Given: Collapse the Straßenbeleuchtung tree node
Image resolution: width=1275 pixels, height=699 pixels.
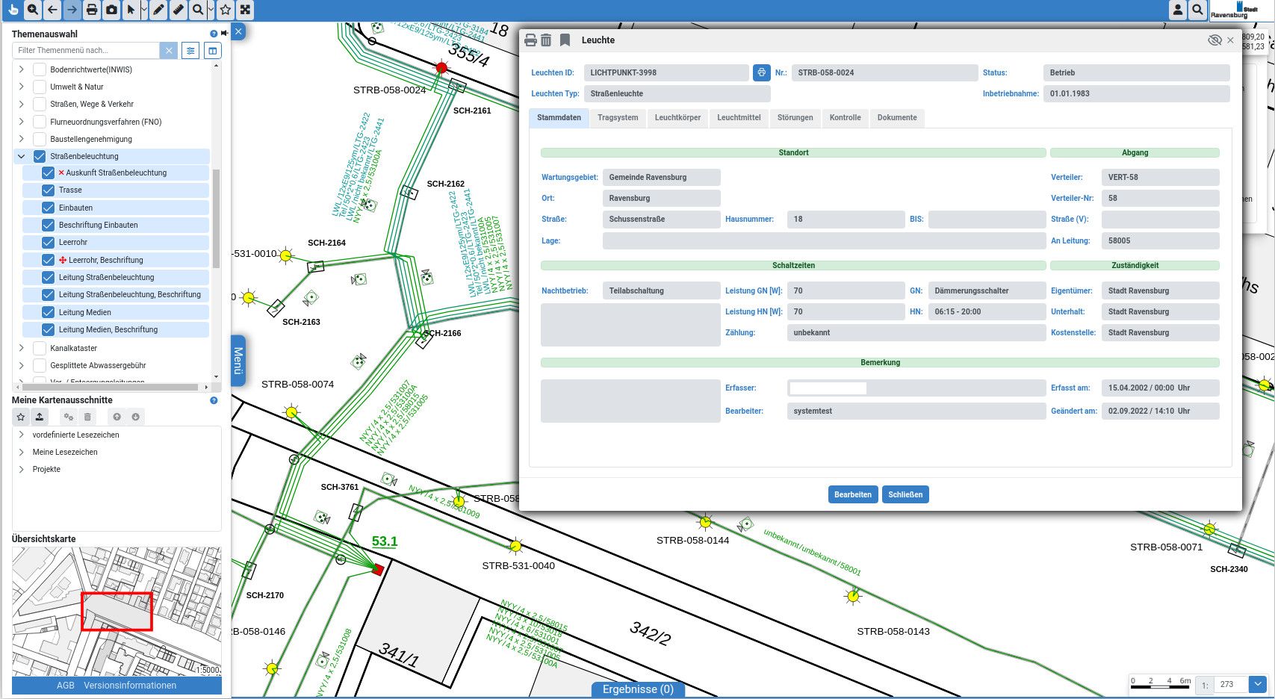Looking at the screenshot, I should coord(21,156).
